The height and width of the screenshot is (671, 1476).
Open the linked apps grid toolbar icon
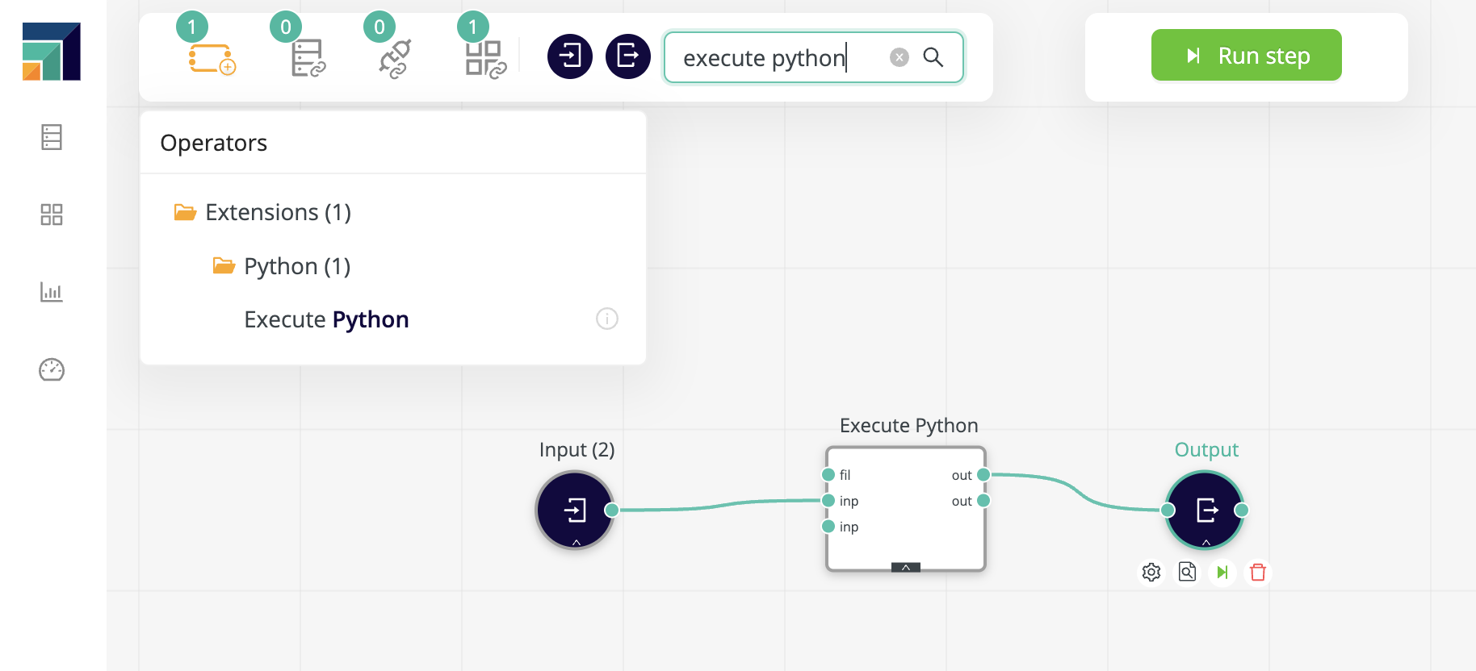[x=485, y=59]
